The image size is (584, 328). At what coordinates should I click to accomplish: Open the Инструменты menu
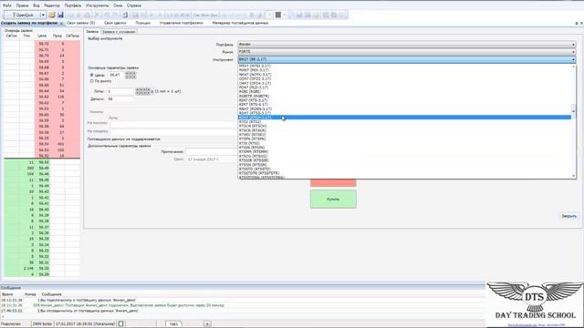tap(98, 5)
